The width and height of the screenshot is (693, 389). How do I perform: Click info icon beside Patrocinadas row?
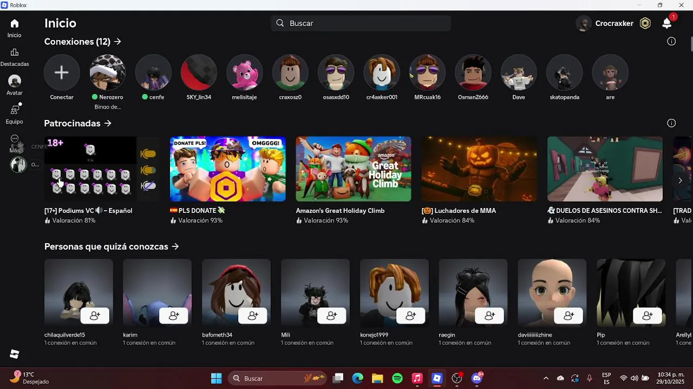click(x=671, y=123)
